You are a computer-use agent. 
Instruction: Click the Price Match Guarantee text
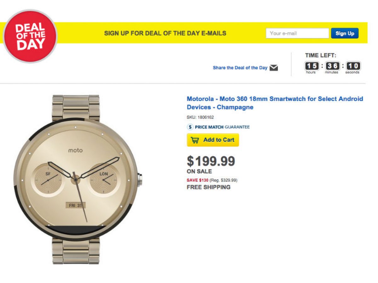[222, 127]
